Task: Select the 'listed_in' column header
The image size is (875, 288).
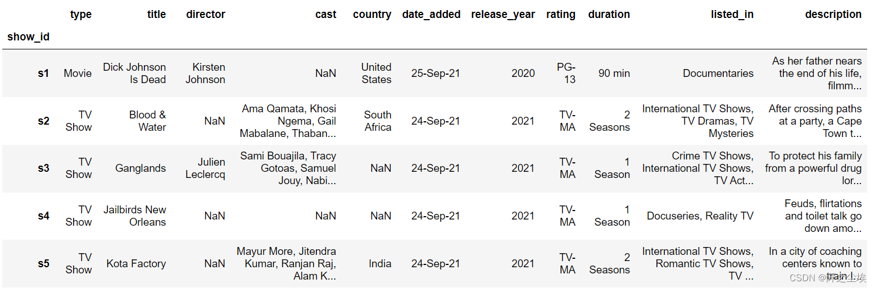Action: click(732, 15)
